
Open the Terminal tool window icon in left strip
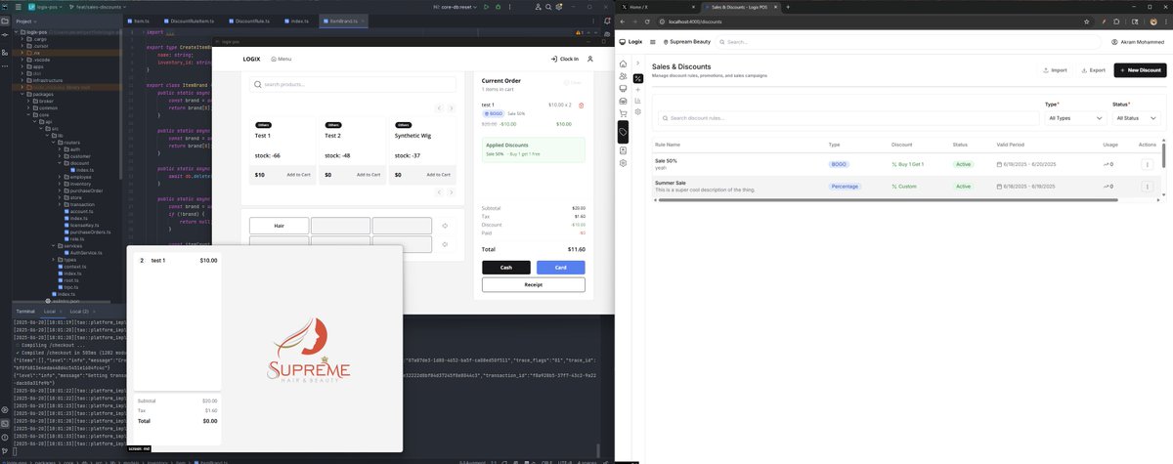[5, 423]
